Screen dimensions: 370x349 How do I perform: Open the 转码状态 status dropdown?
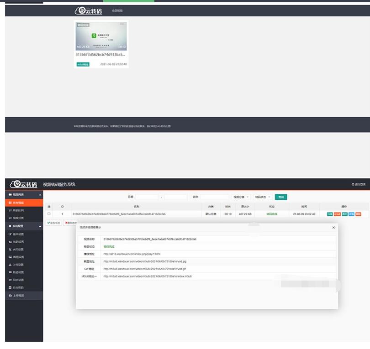263,197
